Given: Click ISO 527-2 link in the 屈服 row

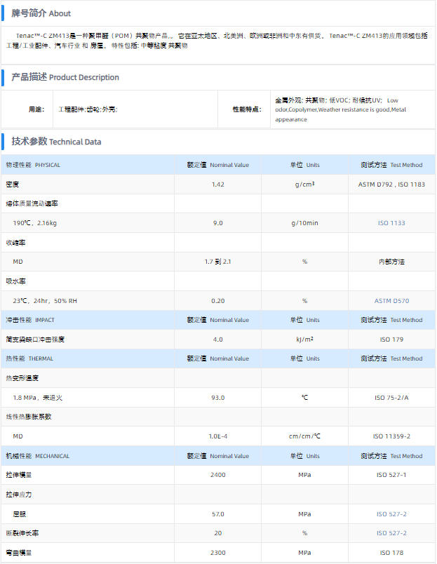Looking at the screenshot, I should point(391,514).
